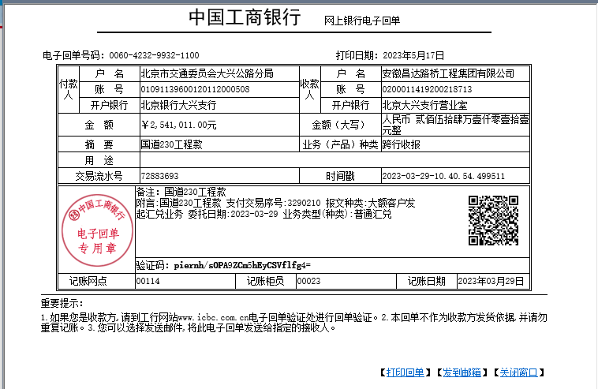The image size is (598, 389).
Task: Select the receipt number 0060-4232-9932-1100
Action: 154,55
